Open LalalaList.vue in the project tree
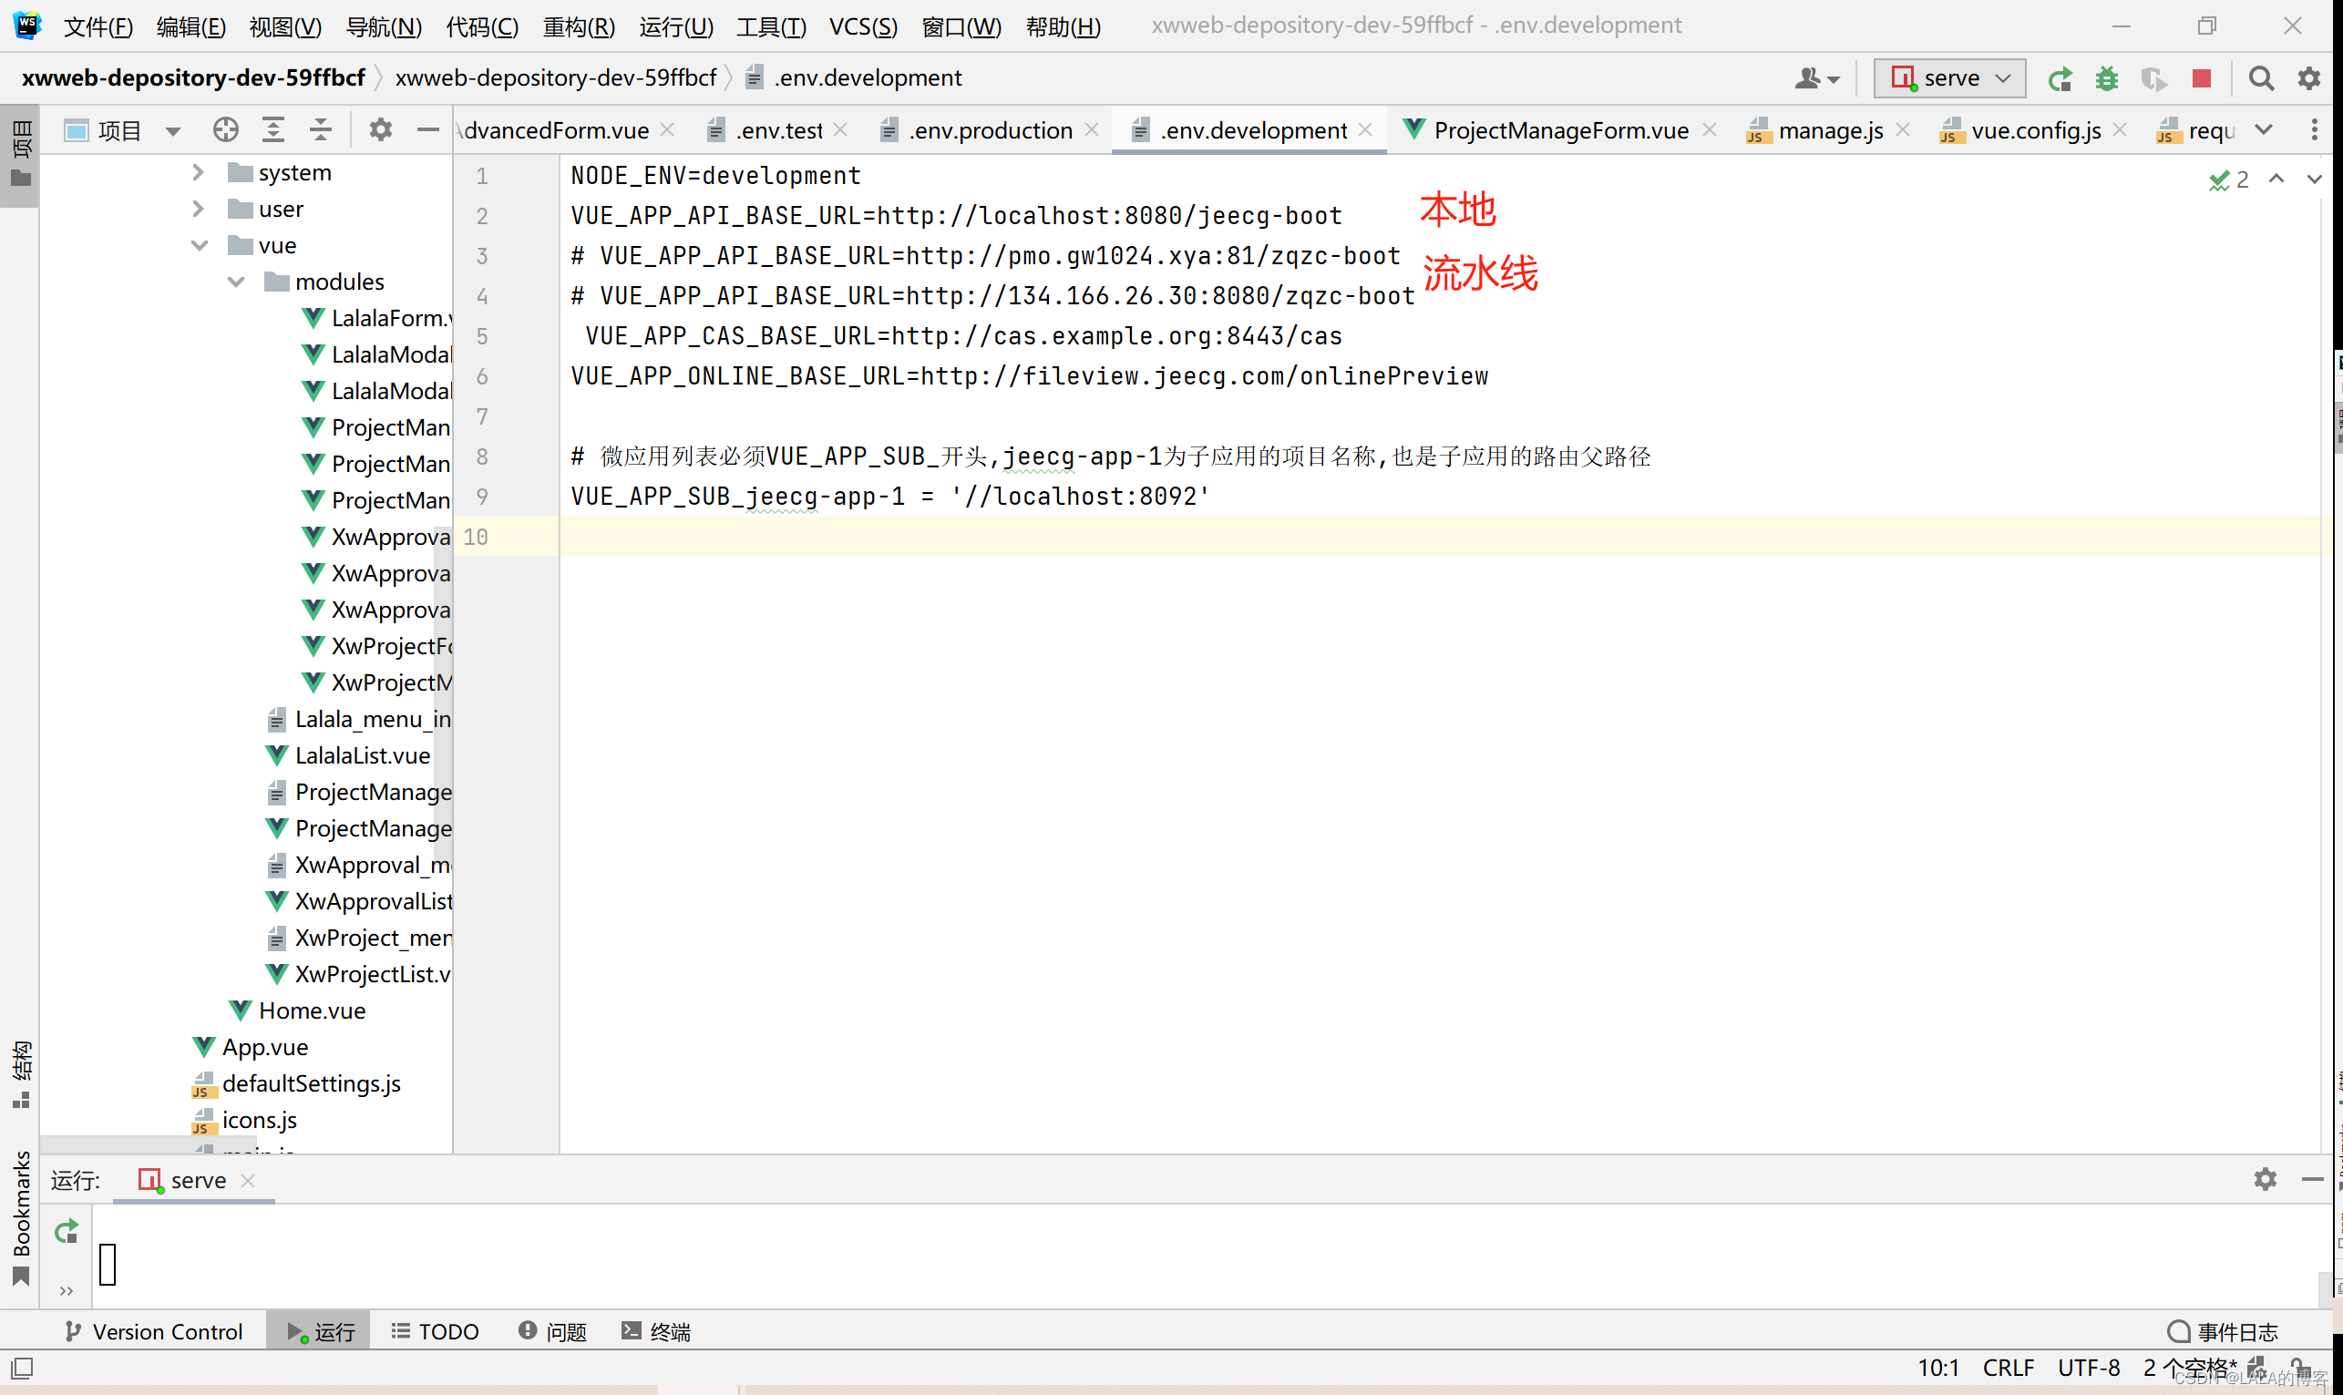The height and width of the screenshot is (1395, 2343). [348, 755]
